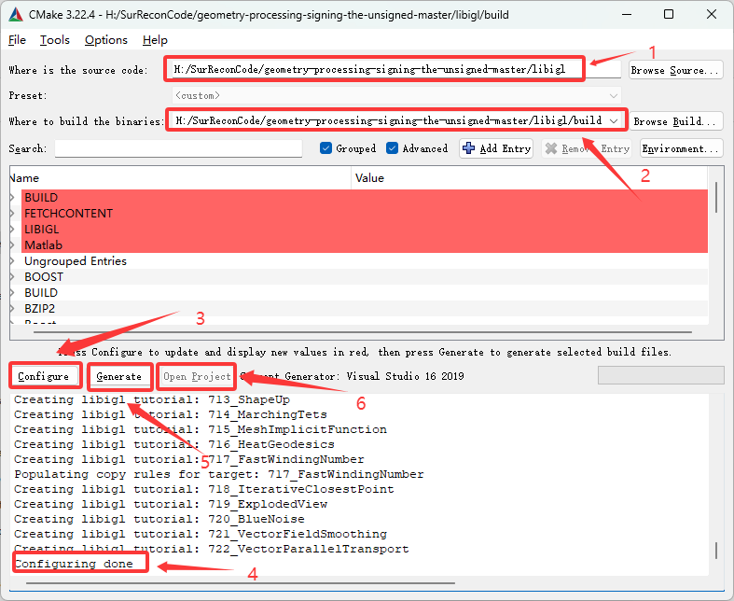The image size is (734, 601).
Task: Click the cache list vertical scrollbar
Action: [x=716, y=197]
